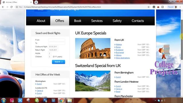Open the Budapest destination link
Viewport: 183px width, 103px height.
[120, 50]
